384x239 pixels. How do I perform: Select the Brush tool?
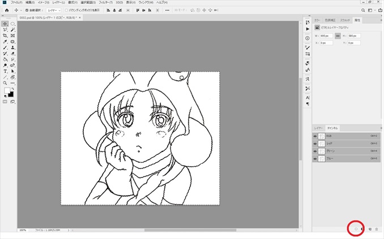pos(5,47)
